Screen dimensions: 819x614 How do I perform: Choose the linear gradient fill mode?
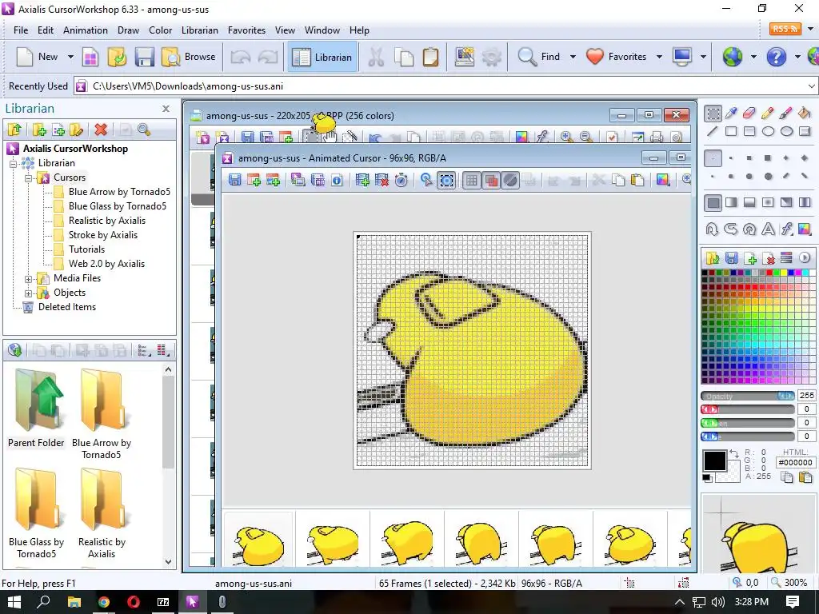731,202
